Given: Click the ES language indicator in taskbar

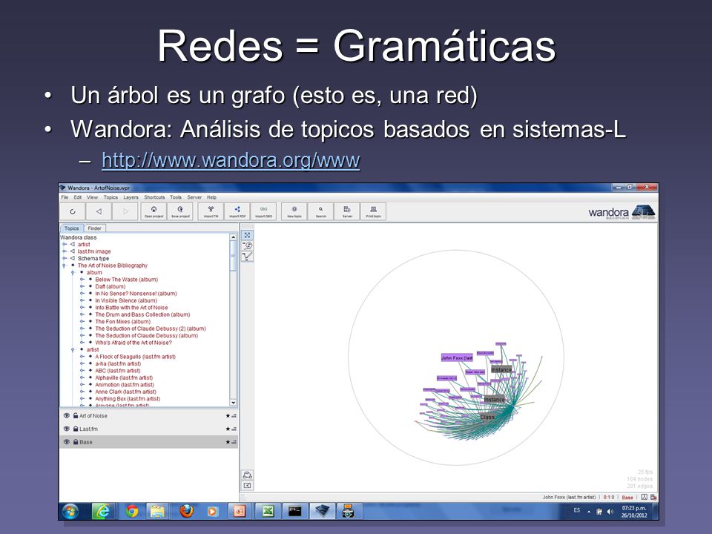Looking at the screenshot, I should 577,510.
